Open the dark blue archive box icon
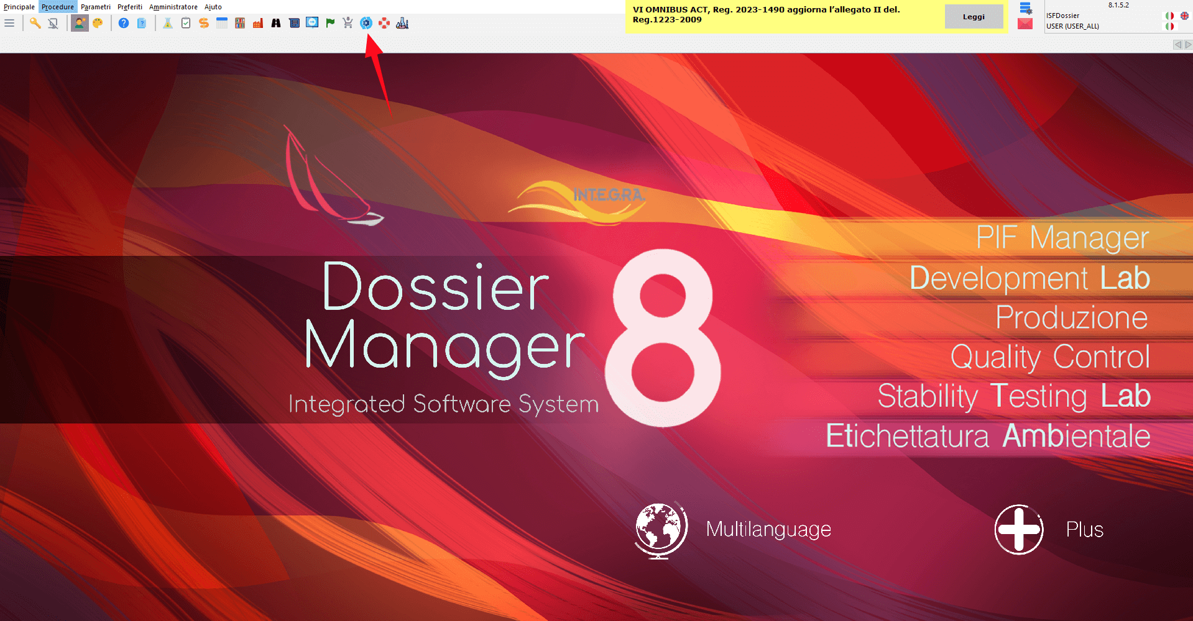The height and width of the screenshot is (621, 1193). click(294, 23)
